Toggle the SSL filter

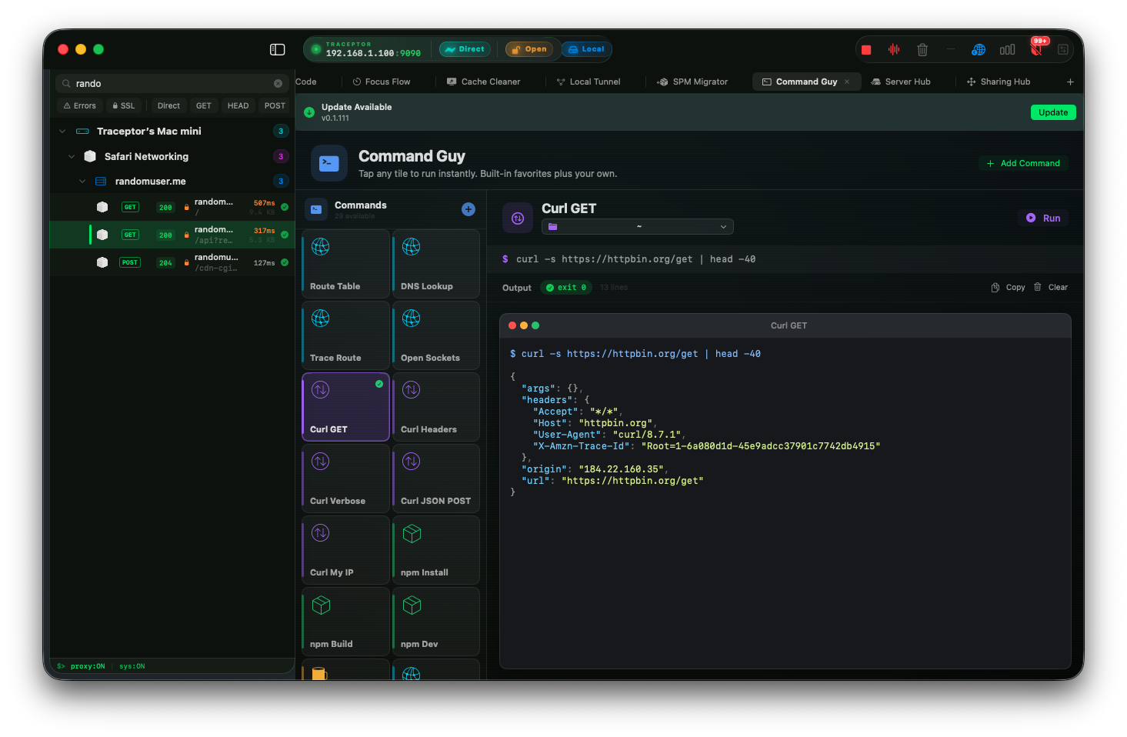[x=124, y=105]
